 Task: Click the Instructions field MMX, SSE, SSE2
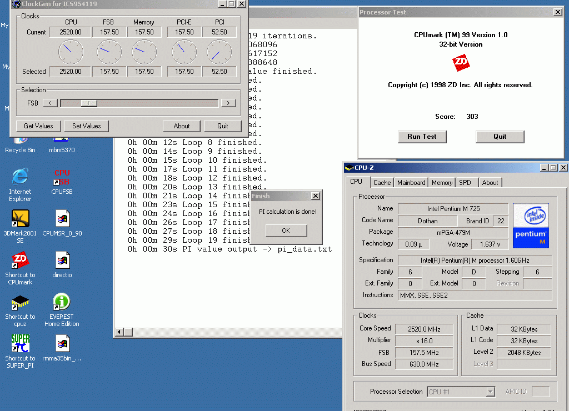475,295
